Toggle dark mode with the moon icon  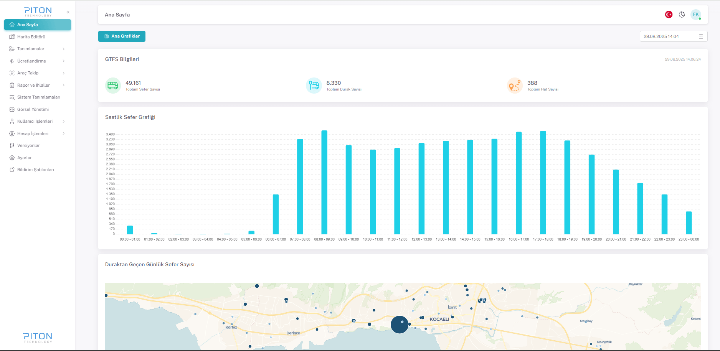[x=682, y=15]
